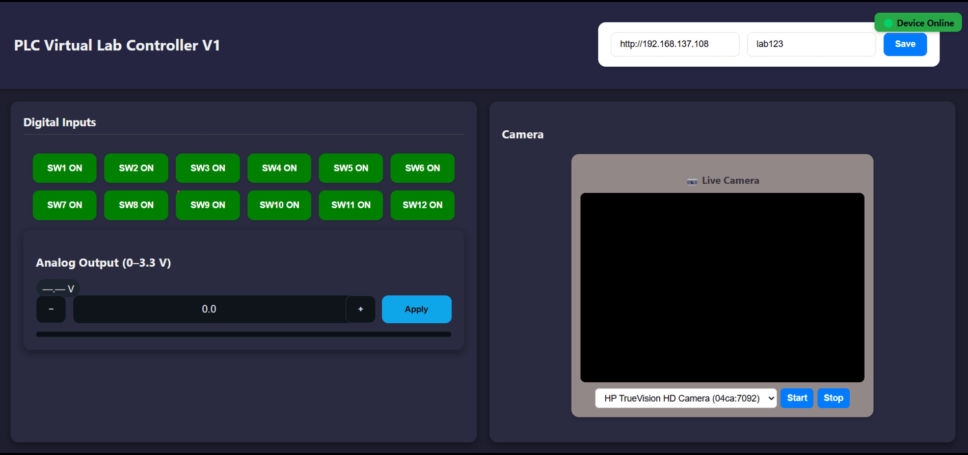Screen dimensions: 968x455
Task: Click the Analog Output (0–3.3 V) heading
Action: pyautogui.click(x=103, y=263)
